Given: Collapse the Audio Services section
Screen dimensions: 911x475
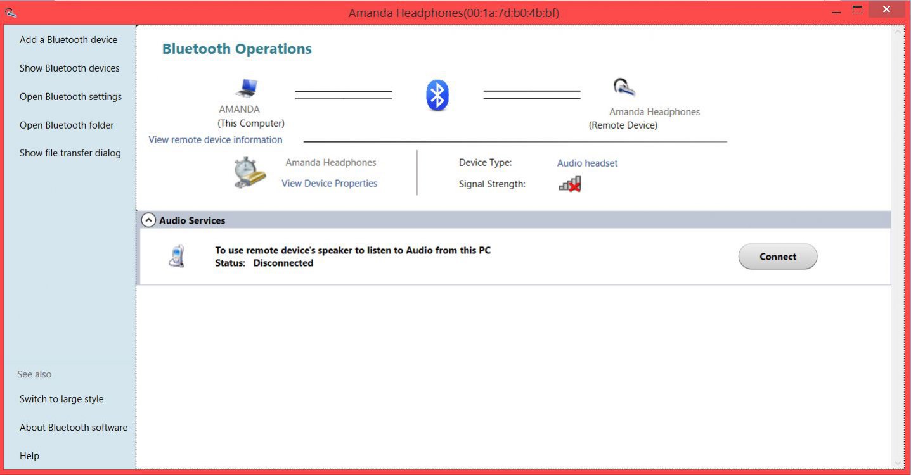Looking at the screenshot, I should click(148, 220).
